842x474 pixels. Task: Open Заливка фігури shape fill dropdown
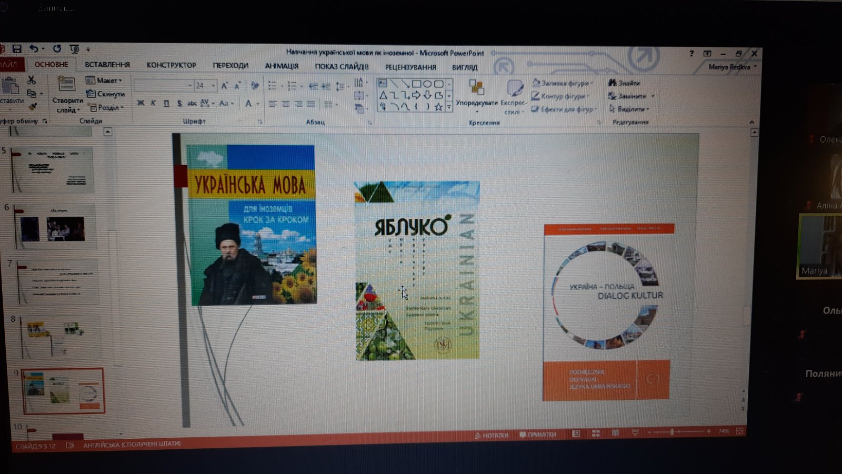pos(563,83)
